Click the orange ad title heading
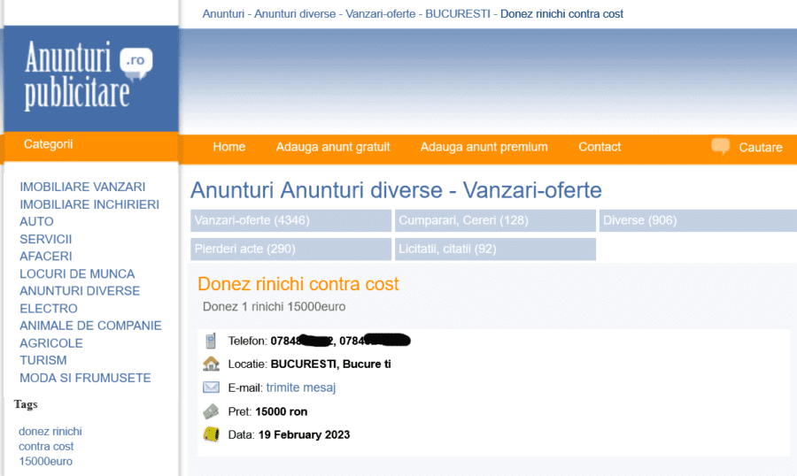Viewport: 797px width, 476px height. tap(298, 284)
